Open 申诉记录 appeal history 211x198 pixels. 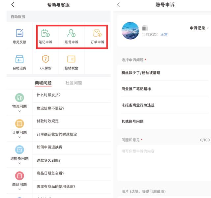(199, 28)
